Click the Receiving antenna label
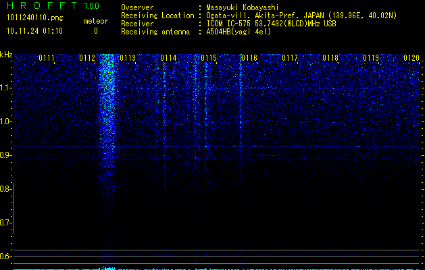 (x=155, y=32)
